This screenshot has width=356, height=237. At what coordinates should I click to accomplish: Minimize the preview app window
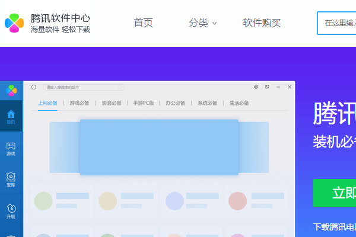click(x=278, y=87)
